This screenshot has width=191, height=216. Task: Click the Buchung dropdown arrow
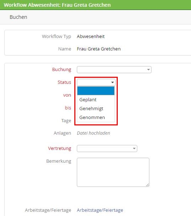click(x=148, y=70)
